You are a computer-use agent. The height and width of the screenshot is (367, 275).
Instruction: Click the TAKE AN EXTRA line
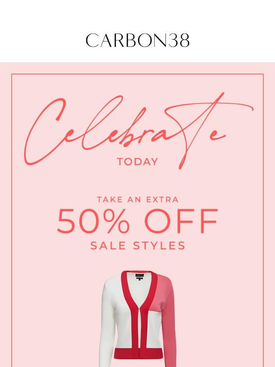pos(137,200)
